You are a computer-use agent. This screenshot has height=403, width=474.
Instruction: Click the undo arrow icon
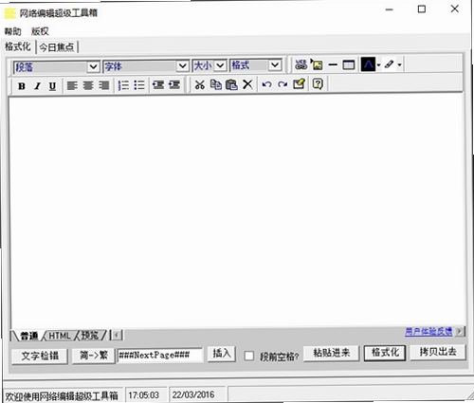pyautogui.click(x=266, y=84)
